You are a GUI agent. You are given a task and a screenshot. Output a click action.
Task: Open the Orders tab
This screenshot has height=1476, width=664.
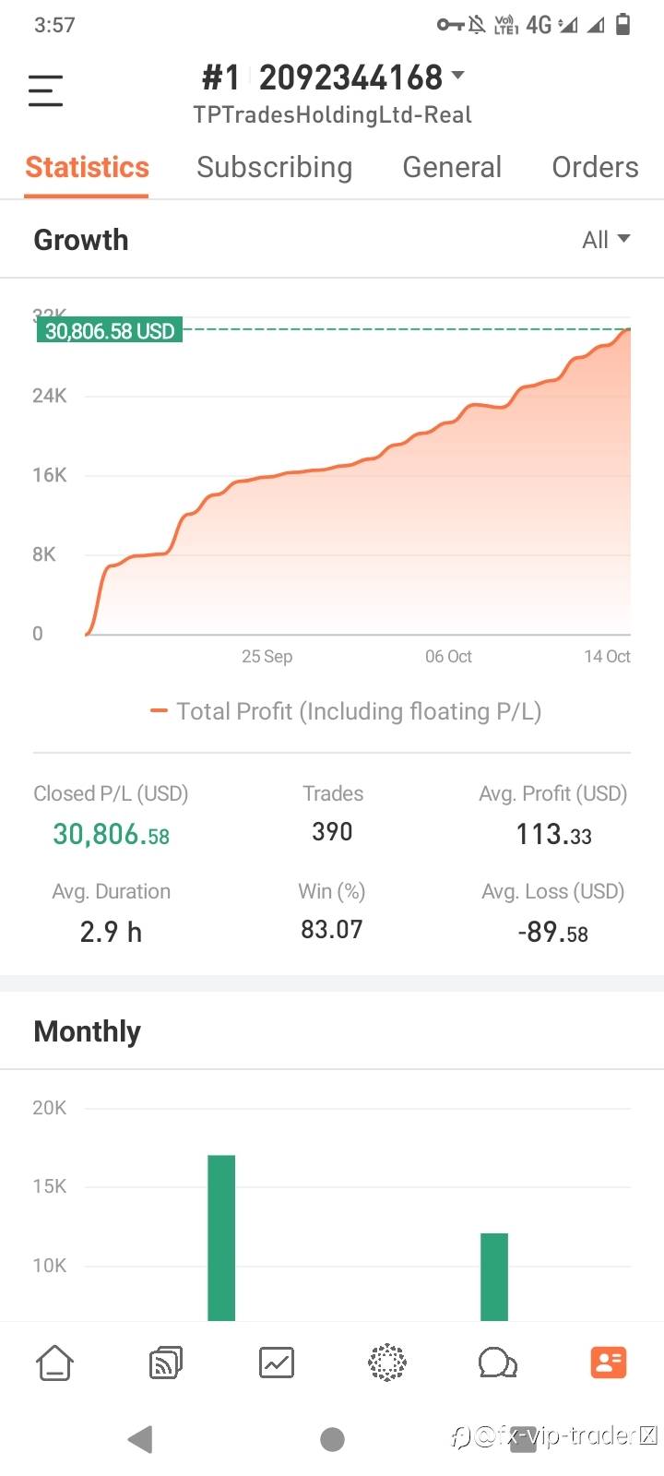[x=595, y=167]
